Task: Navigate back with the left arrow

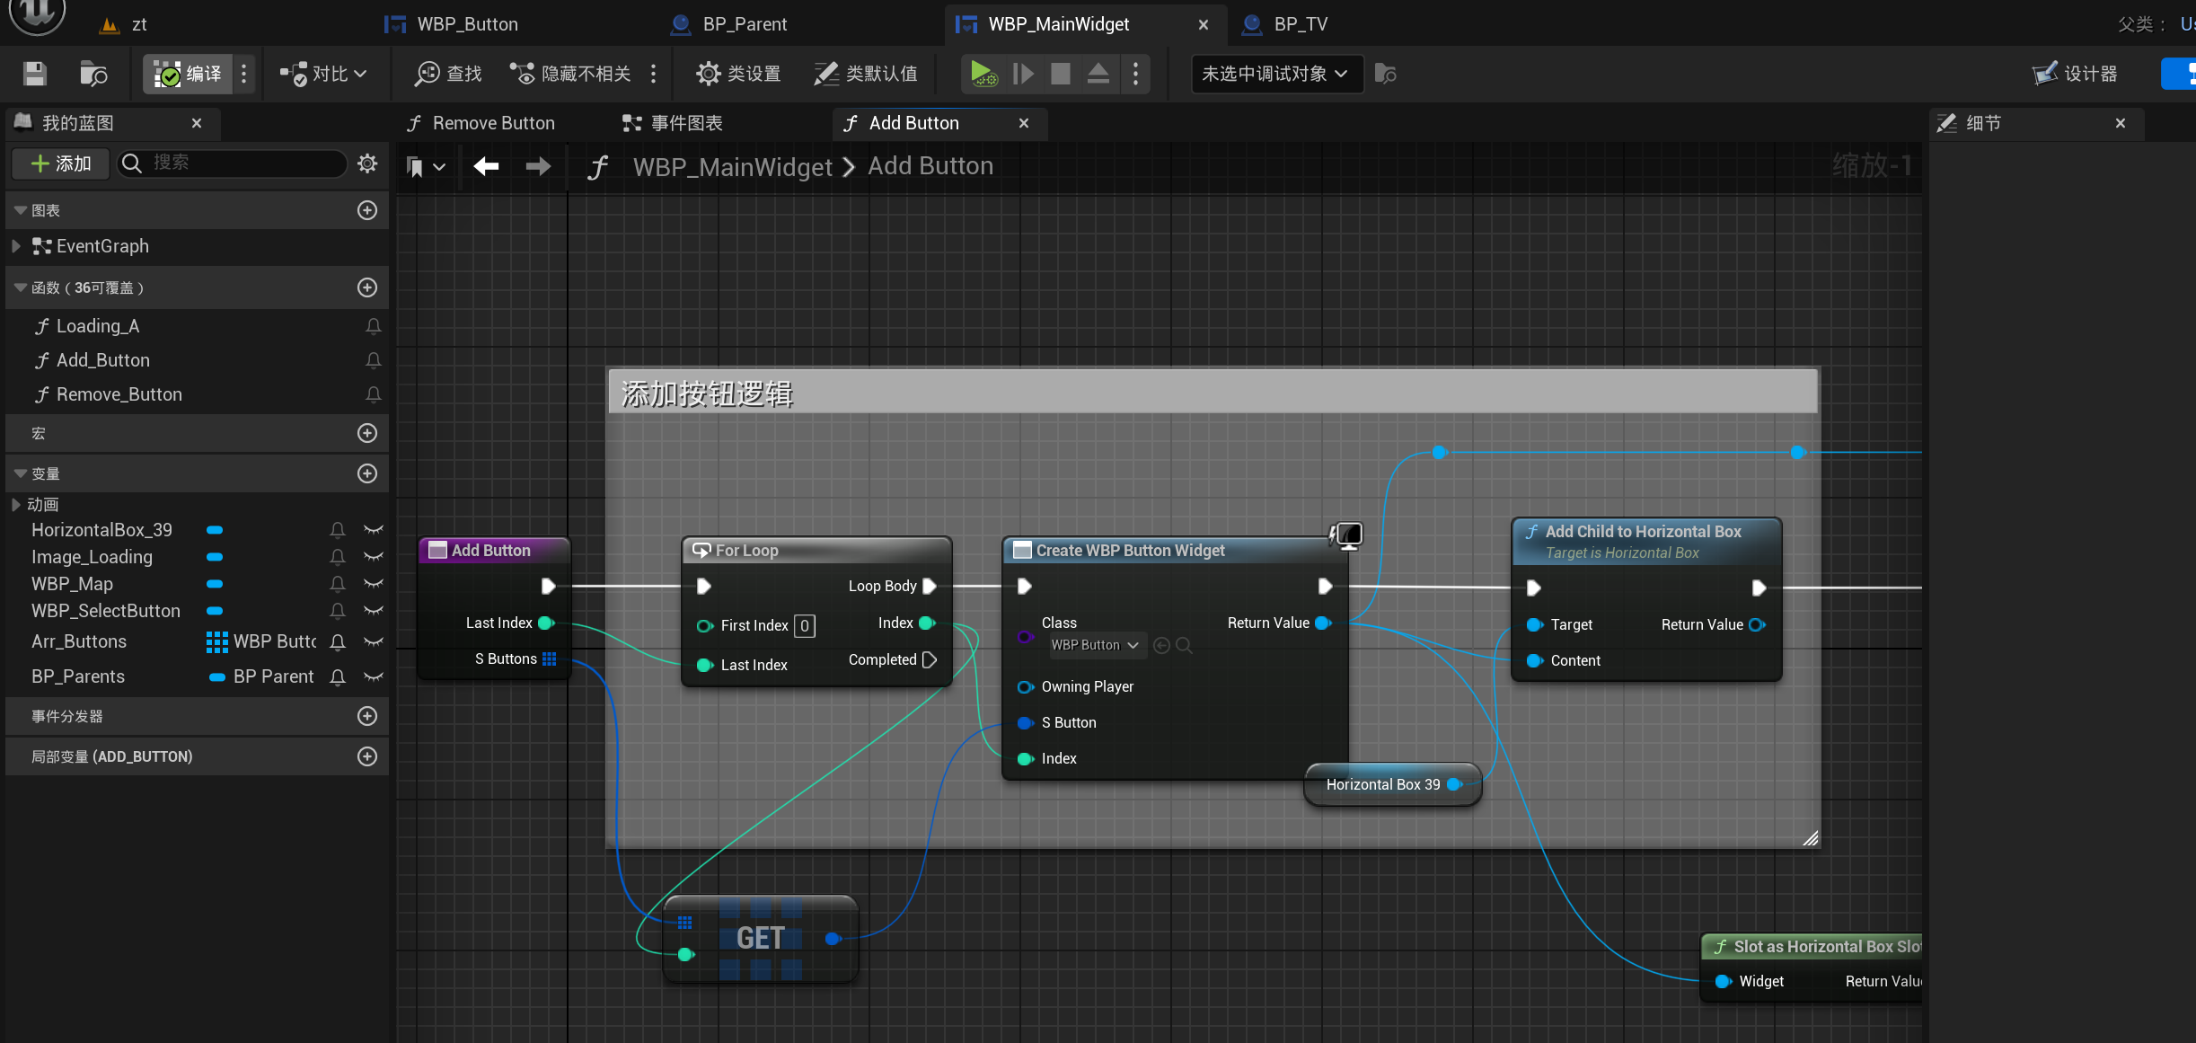Action: click(486, 166)
